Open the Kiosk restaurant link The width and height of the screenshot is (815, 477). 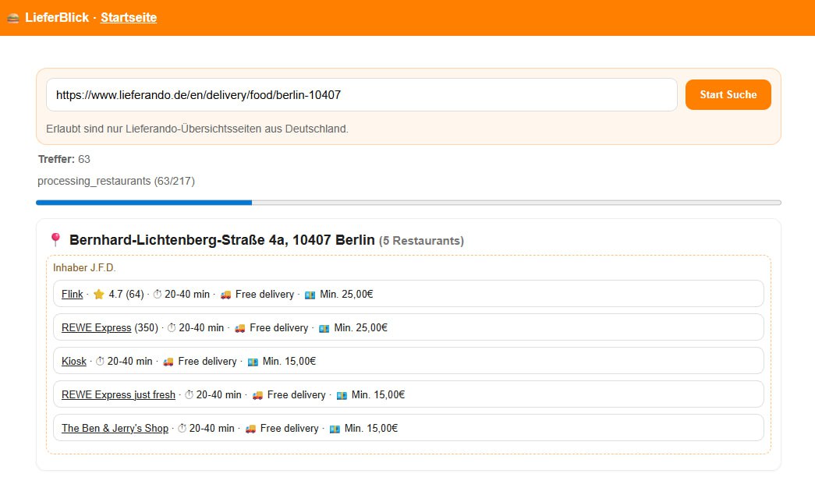pyautogui.click(x=74, y=362)
